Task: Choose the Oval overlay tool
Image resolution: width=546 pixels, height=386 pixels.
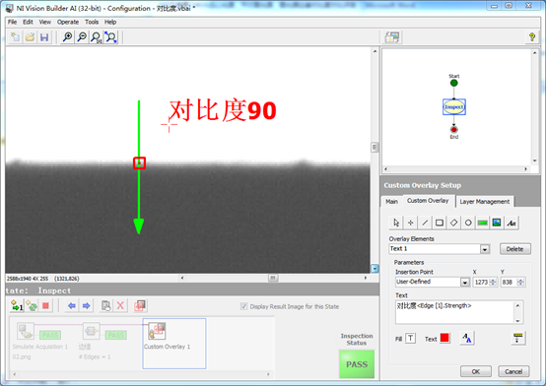Action: [x=468, y=223]
